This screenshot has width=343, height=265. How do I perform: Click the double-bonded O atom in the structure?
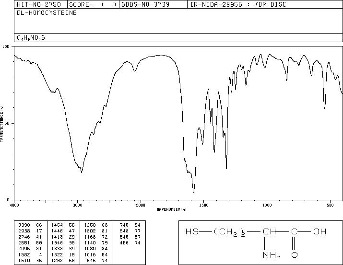[x=295, y=255]
